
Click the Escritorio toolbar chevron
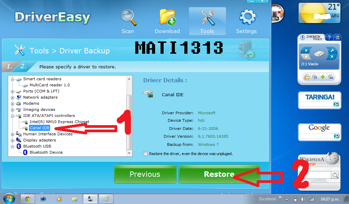coord(280,197)
